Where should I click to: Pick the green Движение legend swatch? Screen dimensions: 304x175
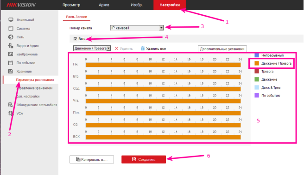(257, 79)
